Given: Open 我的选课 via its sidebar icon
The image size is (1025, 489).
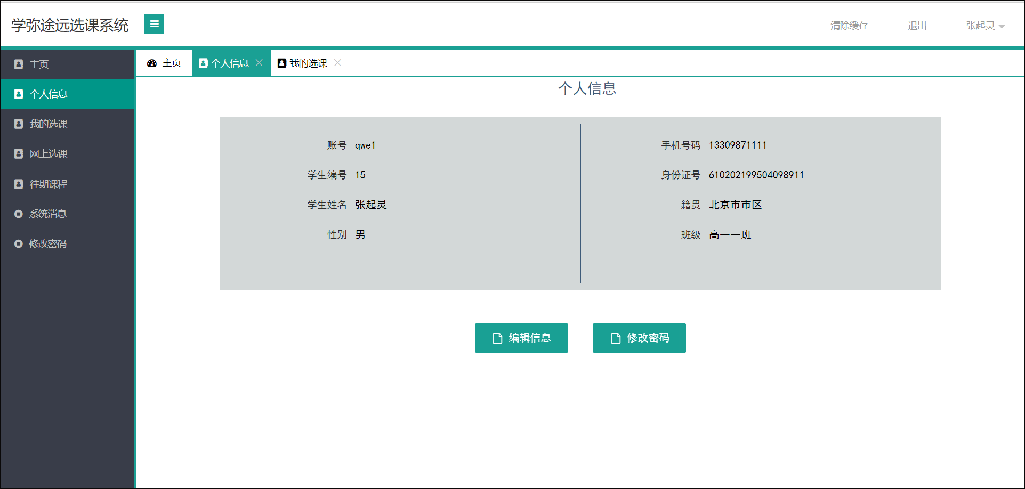Looking at the screenshot, I should tap(19, 124).
